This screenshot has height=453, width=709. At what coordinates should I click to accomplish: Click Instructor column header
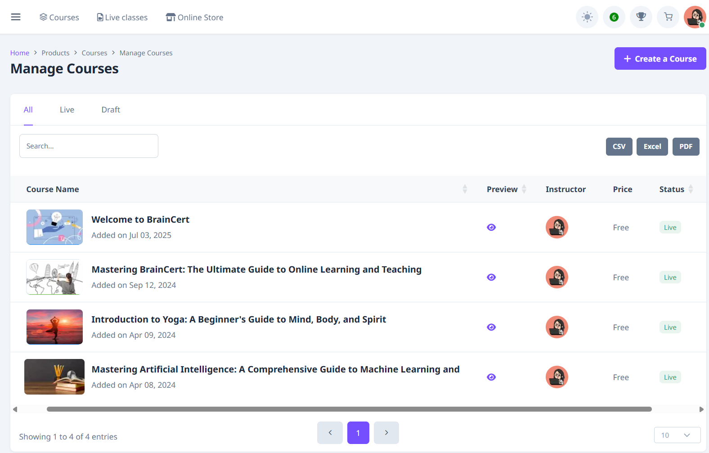[x=565, y=189]
